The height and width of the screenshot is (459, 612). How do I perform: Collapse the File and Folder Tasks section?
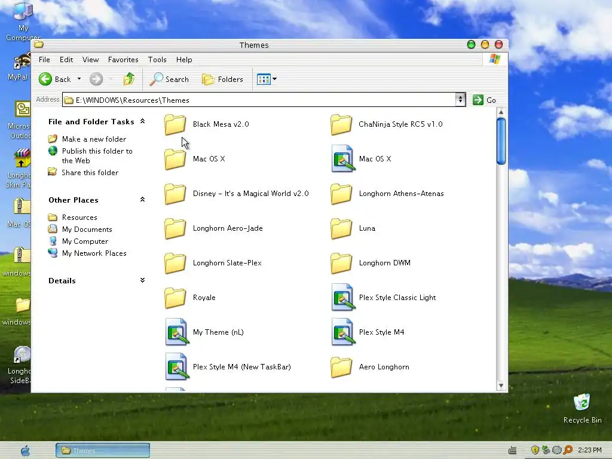pos(142,121)
